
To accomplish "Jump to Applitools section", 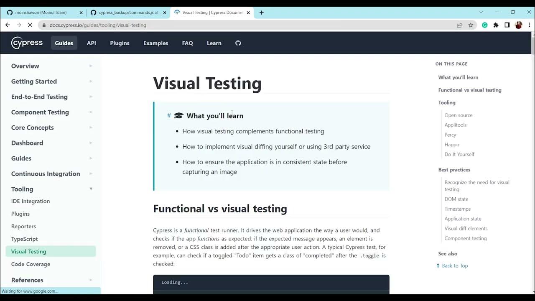I will pos(456,125).
